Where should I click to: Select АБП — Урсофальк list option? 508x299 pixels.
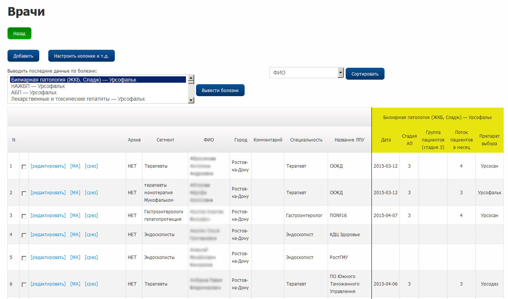34,92
